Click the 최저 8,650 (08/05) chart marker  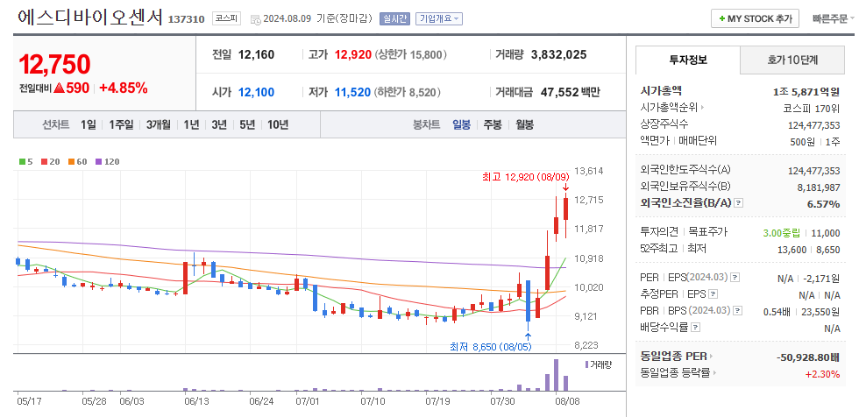(490, 346)
